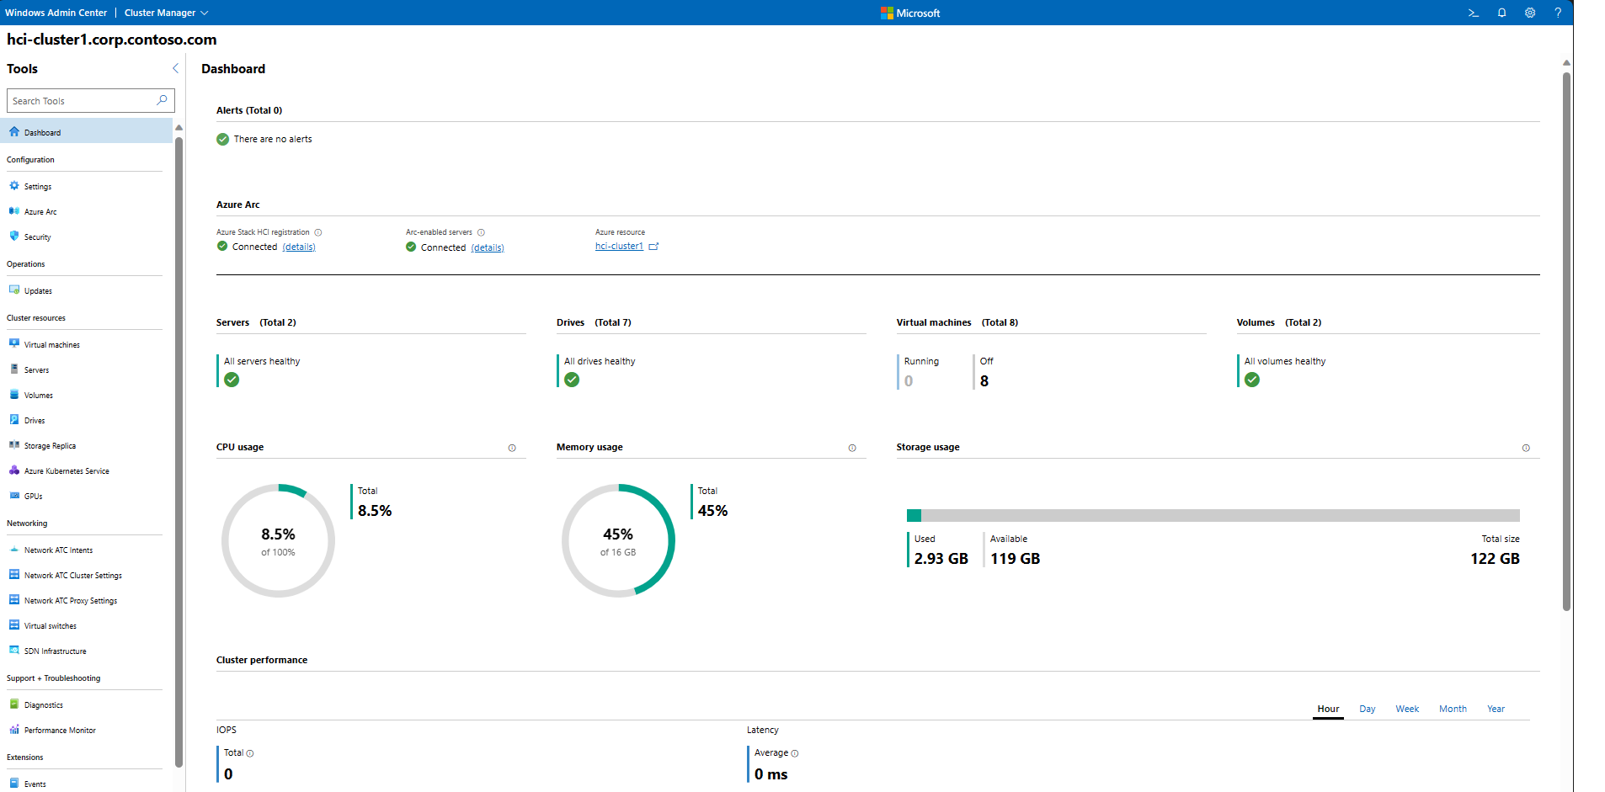
Task: Select the Virtual machines tool
Action: 51,344
